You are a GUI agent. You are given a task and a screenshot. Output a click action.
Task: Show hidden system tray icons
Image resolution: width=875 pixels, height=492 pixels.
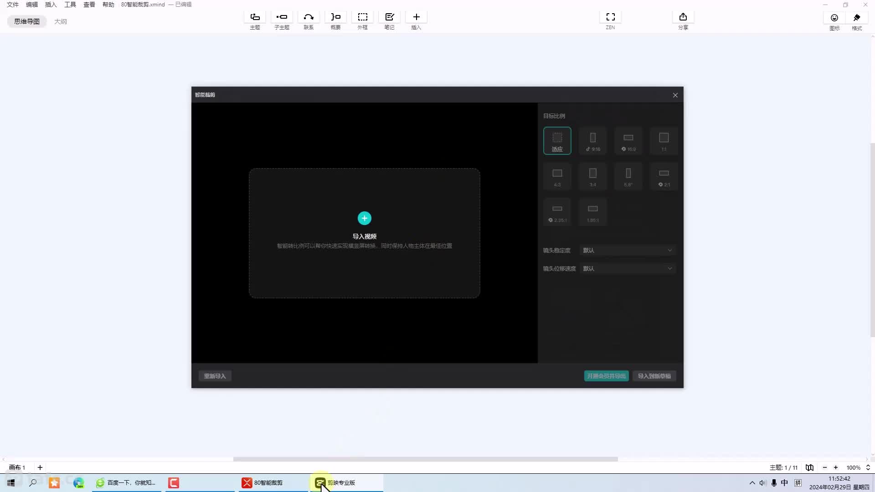(752, 482)
